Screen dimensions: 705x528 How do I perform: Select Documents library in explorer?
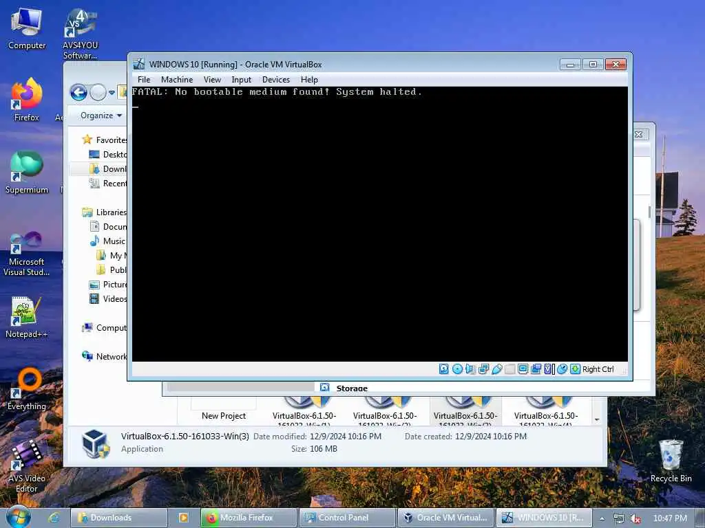(x=108, y=226)
